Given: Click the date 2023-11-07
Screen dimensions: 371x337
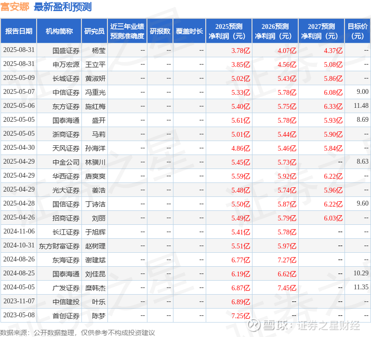Looking at the screenshot, I should (x=19, y=301).
